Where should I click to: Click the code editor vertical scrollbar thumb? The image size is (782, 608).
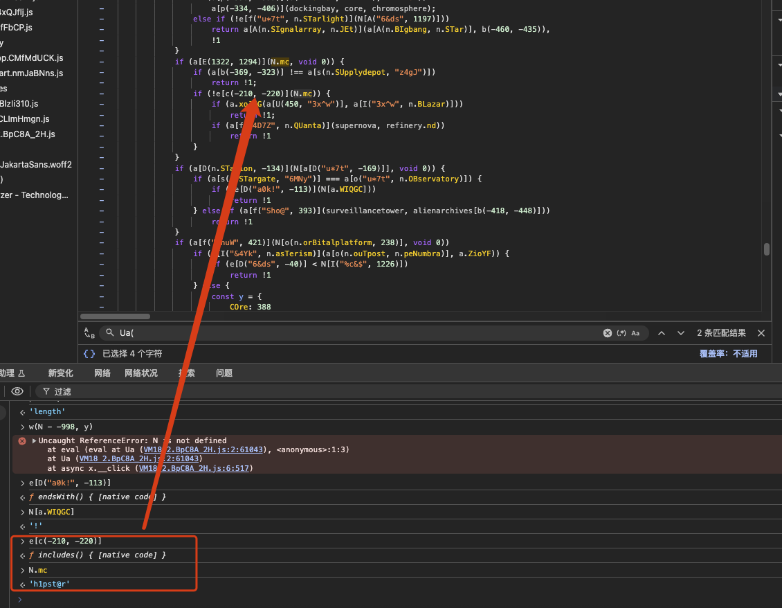coord(766,249)
